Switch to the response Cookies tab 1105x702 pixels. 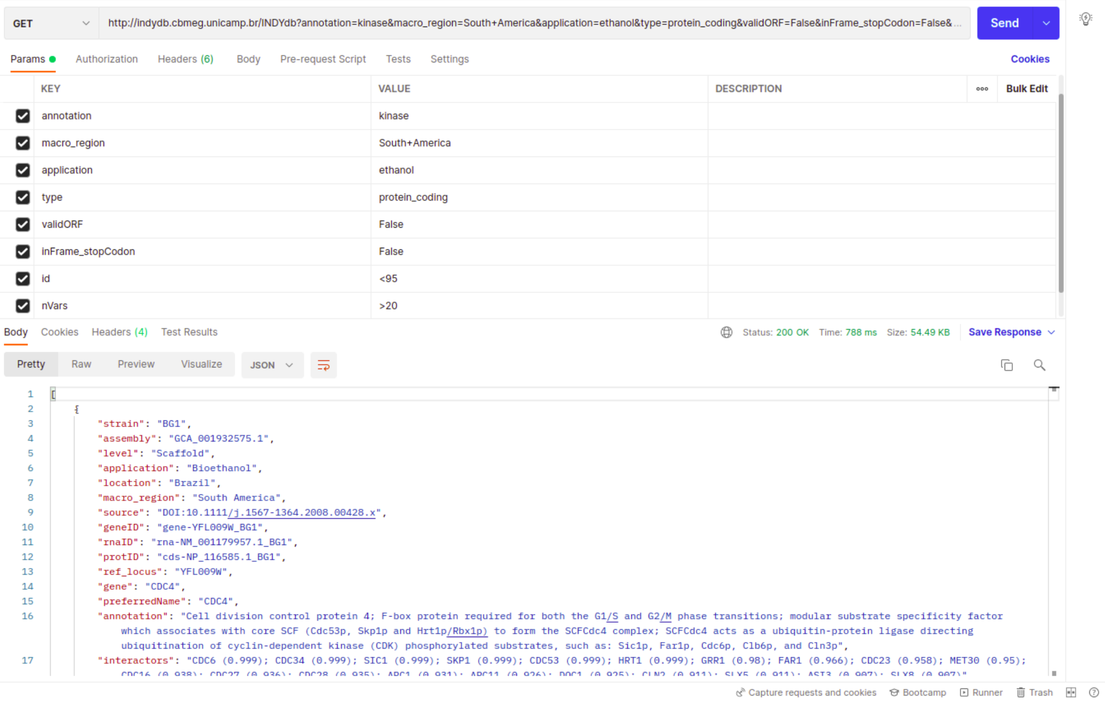(59, 332)
